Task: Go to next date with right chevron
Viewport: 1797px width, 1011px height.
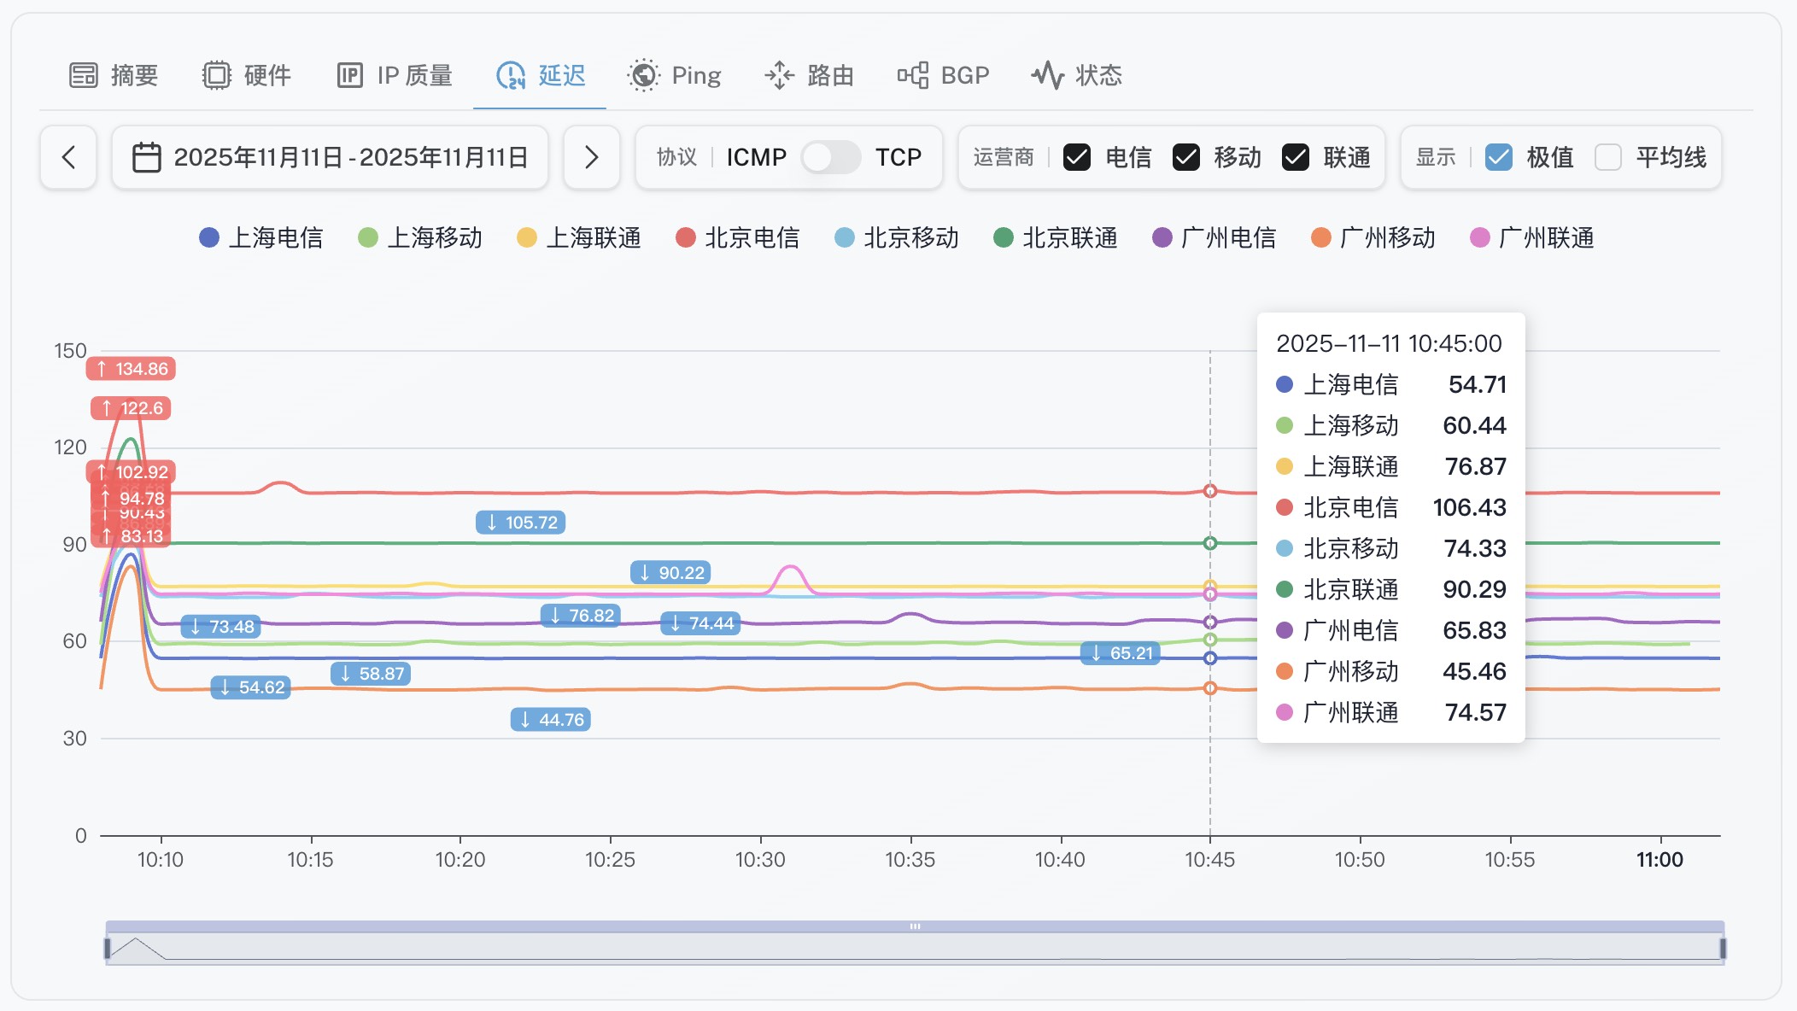Action: [x=591, y=157]
